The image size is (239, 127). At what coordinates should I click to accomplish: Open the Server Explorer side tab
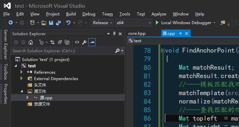click(x=5, y=44)
